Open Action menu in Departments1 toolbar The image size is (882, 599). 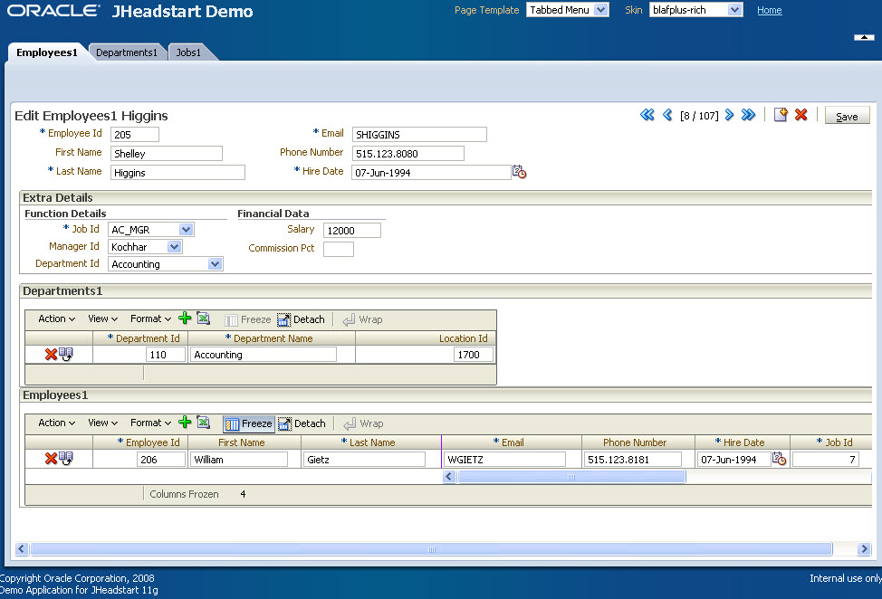coord(56,319)
